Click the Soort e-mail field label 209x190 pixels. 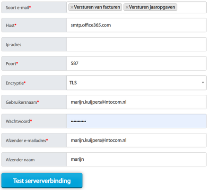point(18,8)
